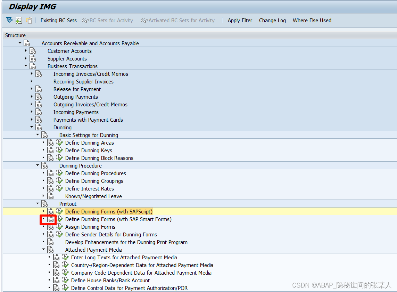Select the 'Define Dunning Groupings' label
This screenshot has width=397, height=292.
pos(94,181)
